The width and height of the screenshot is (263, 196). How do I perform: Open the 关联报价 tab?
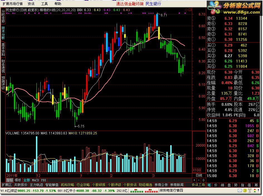point(21,185)
